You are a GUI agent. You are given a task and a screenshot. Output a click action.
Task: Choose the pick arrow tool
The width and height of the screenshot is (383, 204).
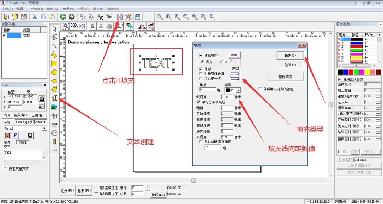55,29
